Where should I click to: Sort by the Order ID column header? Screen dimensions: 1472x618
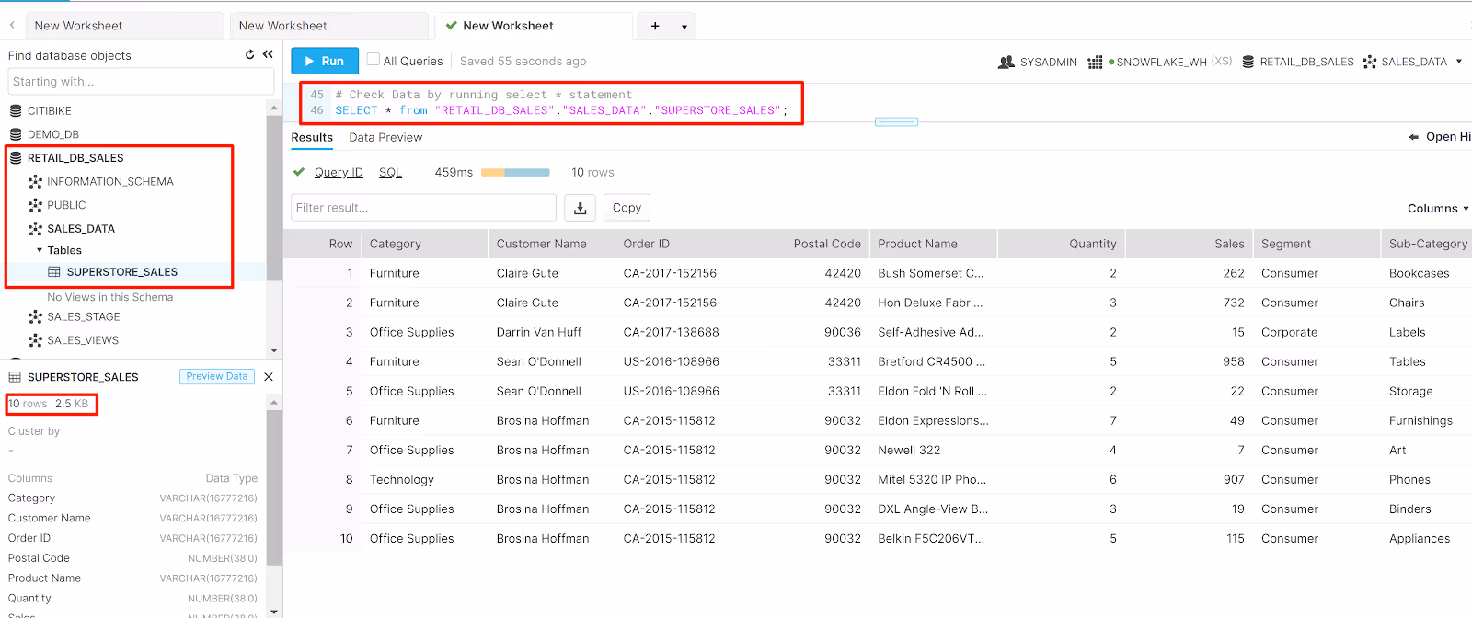678,244
